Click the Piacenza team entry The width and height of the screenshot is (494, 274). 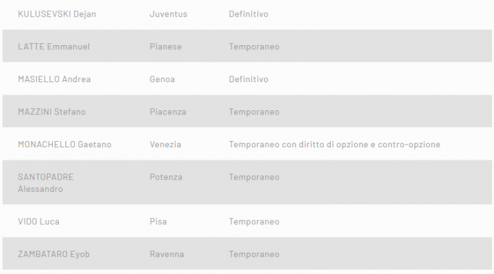(167, 112)
